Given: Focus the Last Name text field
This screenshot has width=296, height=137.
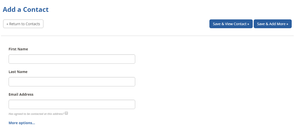Looking at the screenshot, I should [x=72, y=82].
